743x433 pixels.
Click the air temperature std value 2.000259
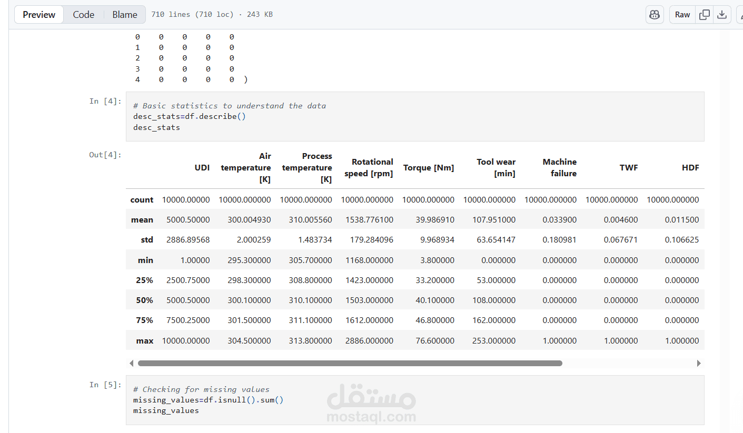pyautogui.click(x=254, y=240)
